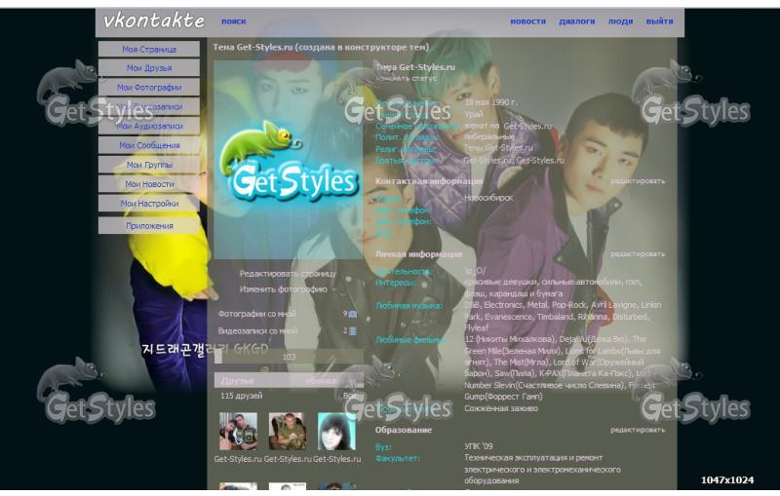Viewport: 780px width, 496px height.
Task: Open Видеозаписи со мной link
Action: [x=257, y=330]
